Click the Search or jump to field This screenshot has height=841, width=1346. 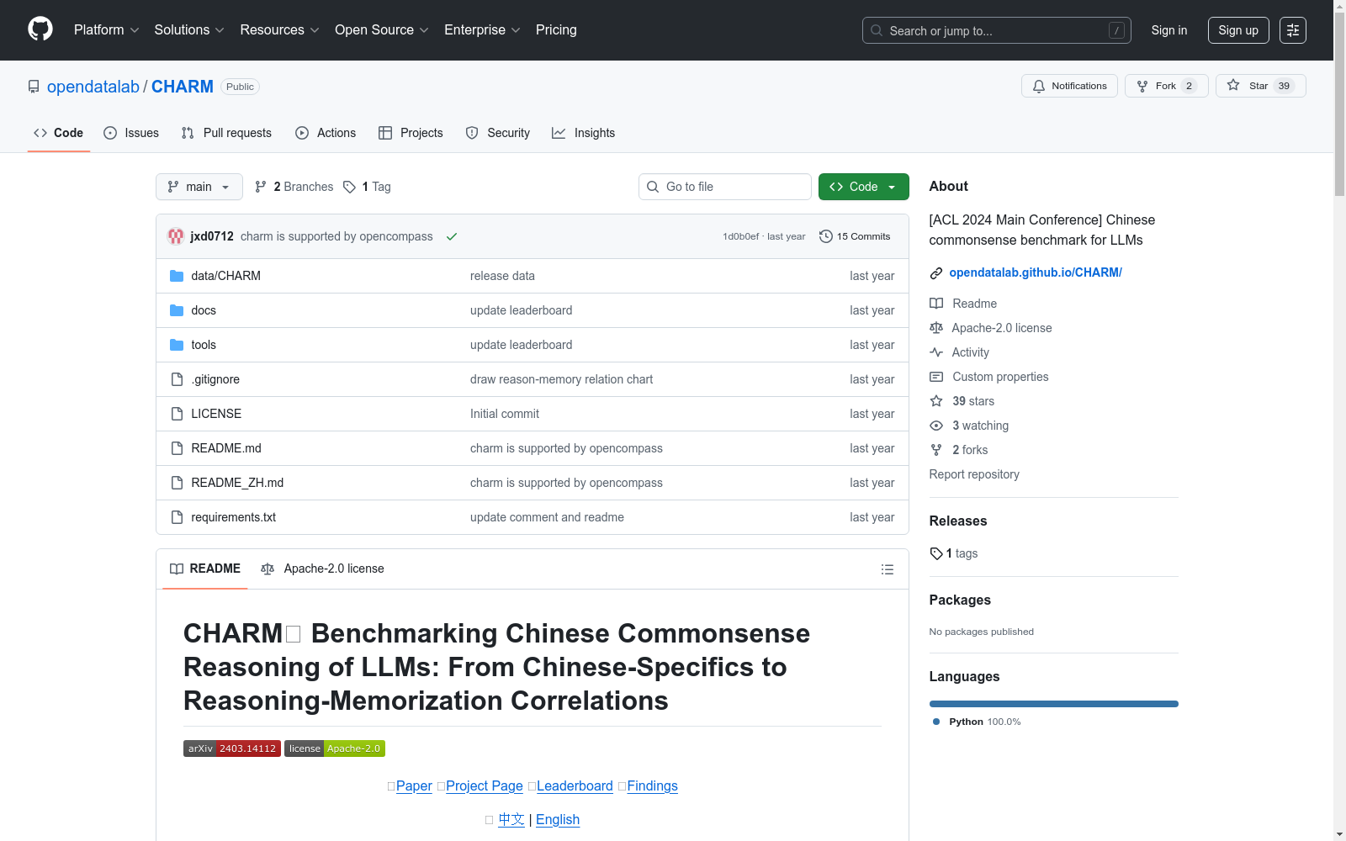[x=997, y=30]
